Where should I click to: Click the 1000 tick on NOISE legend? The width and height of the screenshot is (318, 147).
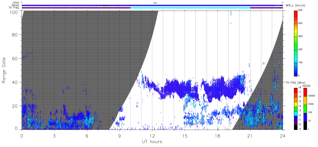311,104
